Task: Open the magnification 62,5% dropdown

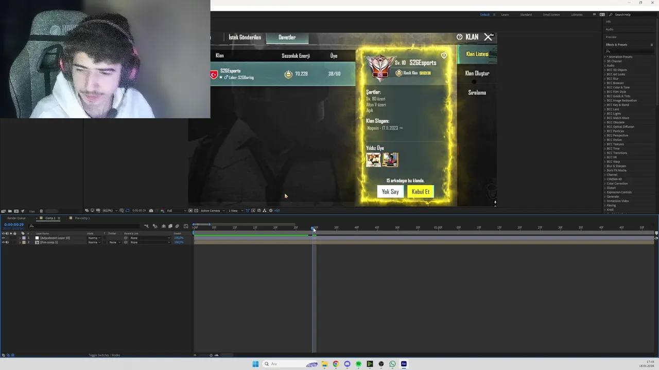Action: (110, 211)
